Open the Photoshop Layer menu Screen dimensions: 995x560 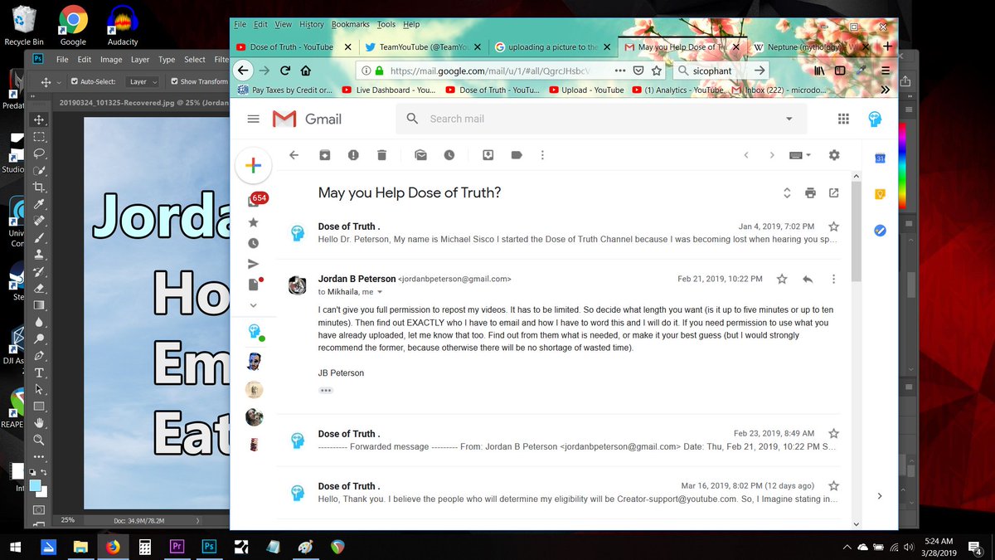coord(140,60)
